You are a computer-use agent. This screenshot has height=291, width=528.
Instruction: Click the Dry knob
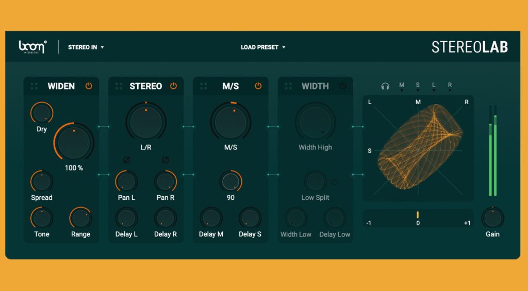click(x=42, y=113)
